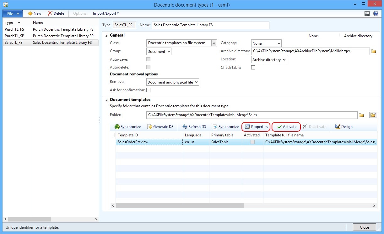Enable Ask for confirmation checkbox
The image size is (384, 234).
(148, 90)
